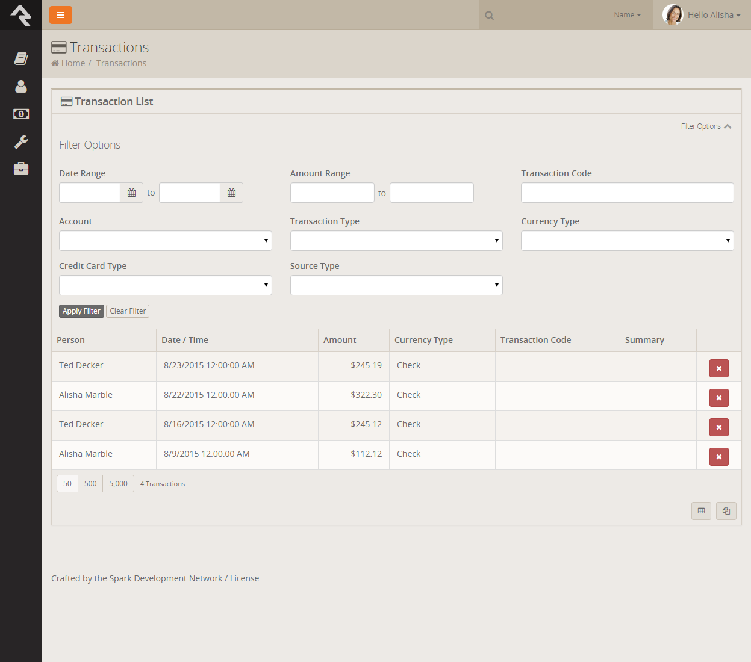
Task: Click the Apply Filter button
Action: coord(81,311)
